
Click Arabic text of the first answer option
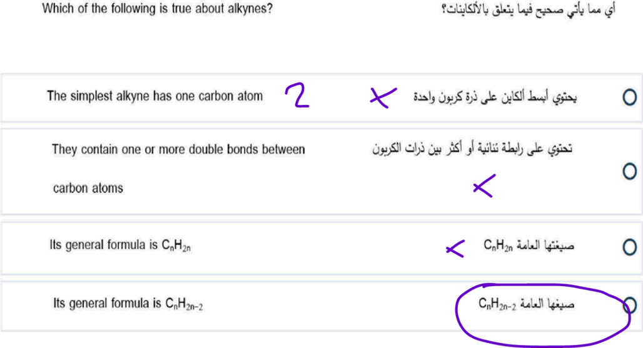coord(495,97)
